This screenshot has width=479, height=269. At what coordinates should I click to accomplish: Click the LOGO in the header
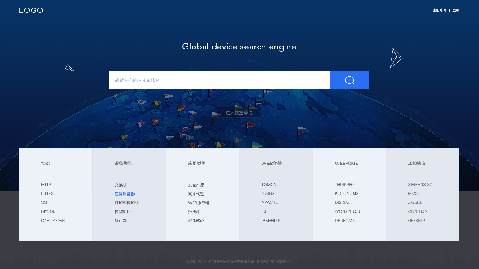coord(31,11)
